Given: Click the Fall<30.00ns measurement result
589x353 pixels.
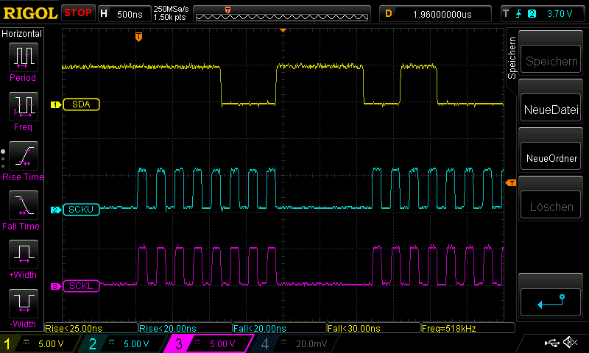Looking at the screenshot, I should click(x=374, y=328).
